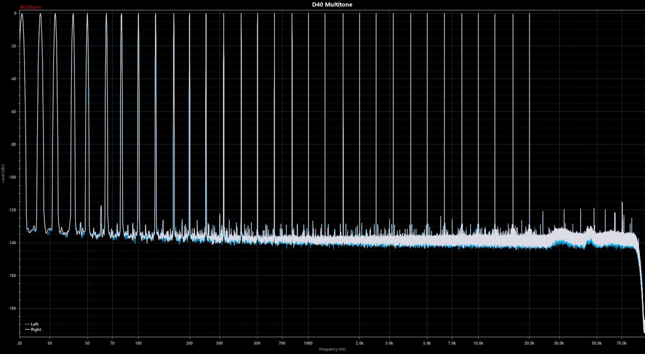Click the 10.0k frequency axis tick label
The width and height of the screenshot is (645, 354).
point(478,343)
